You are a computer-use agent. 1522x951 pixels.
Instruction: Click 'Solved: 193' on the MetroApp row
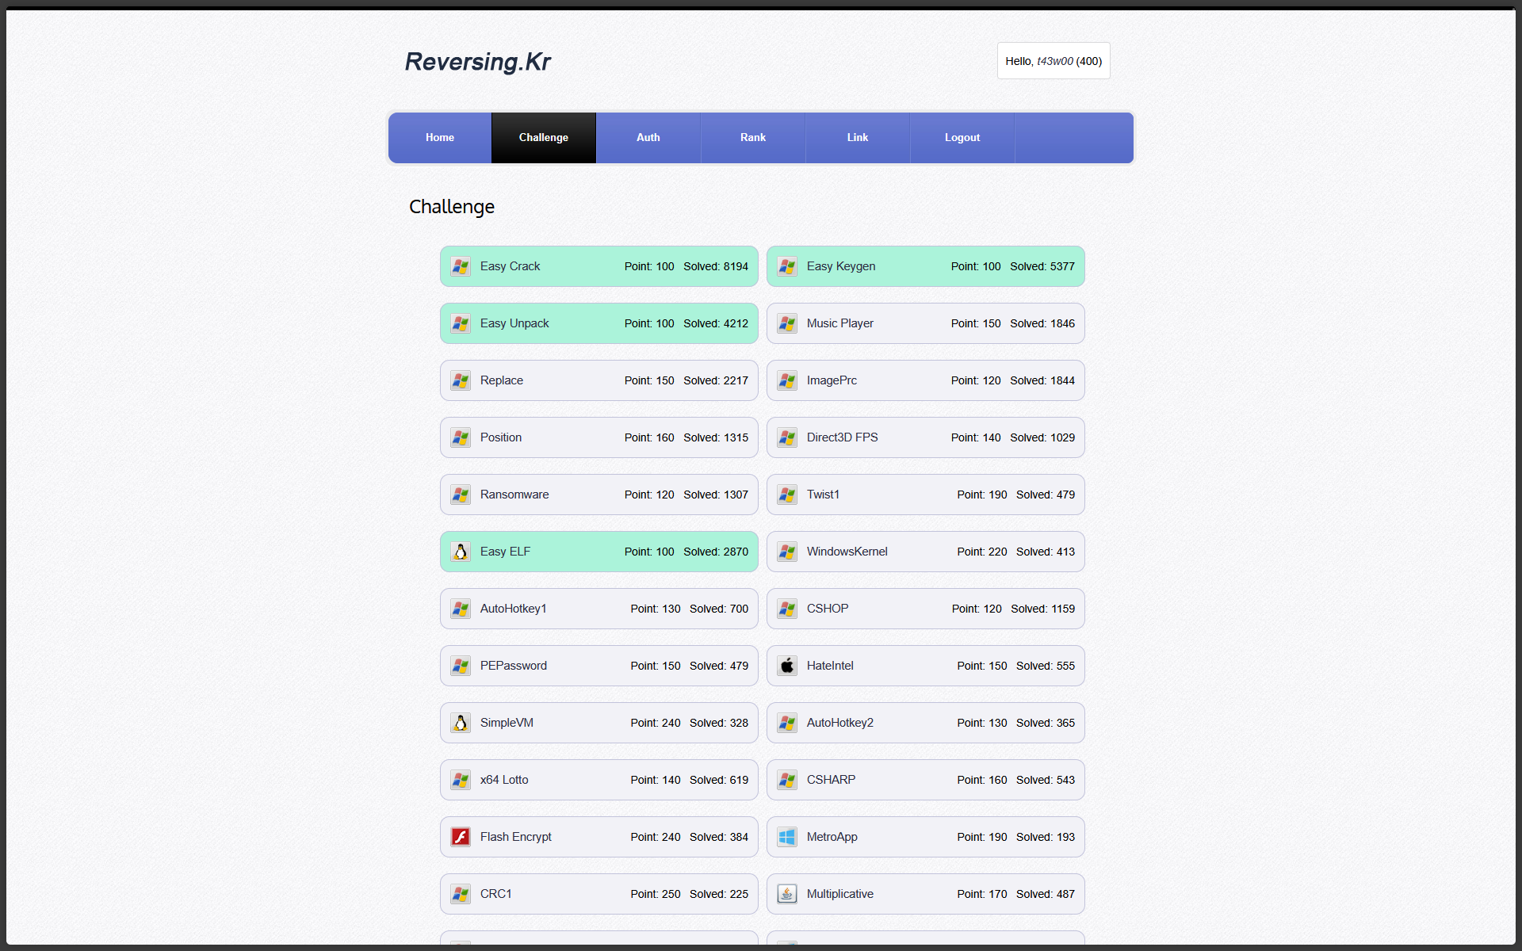click(1046, 837)
